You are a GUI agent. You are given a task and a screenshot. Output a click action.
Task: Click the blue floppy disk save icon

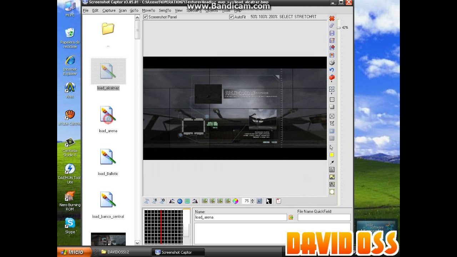[332, 33]
